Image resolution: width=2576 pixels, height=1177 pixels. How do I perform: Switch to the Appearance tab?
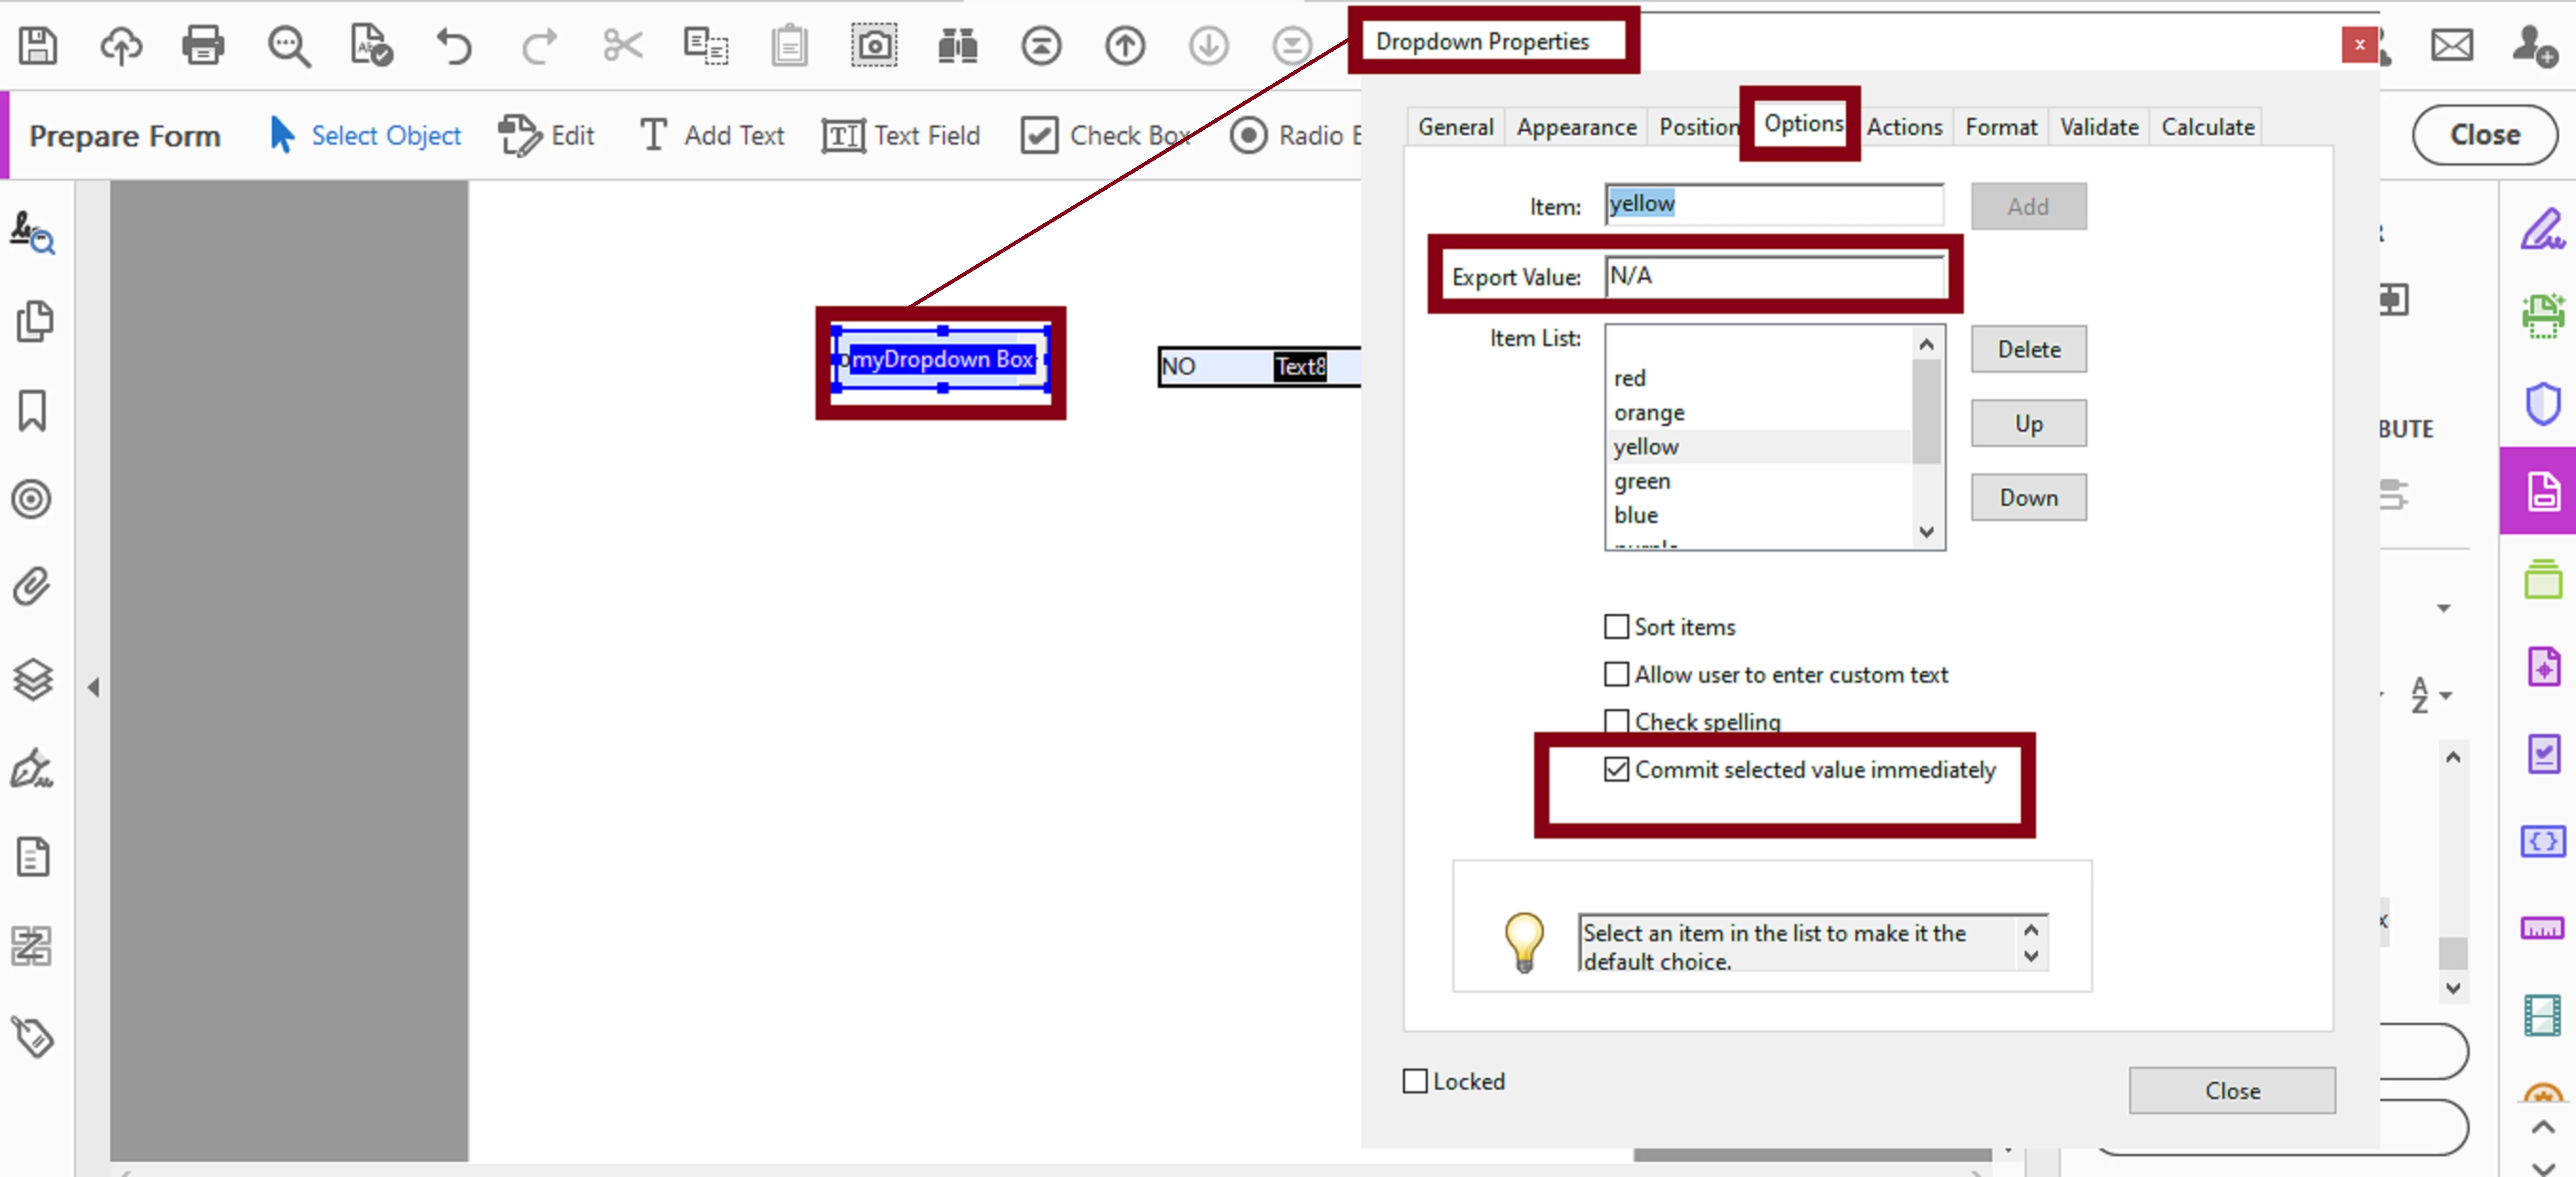1576,127
